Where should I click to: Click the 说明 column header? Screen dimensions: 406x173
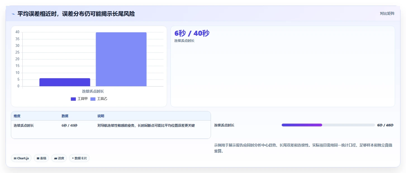[101, 116]
